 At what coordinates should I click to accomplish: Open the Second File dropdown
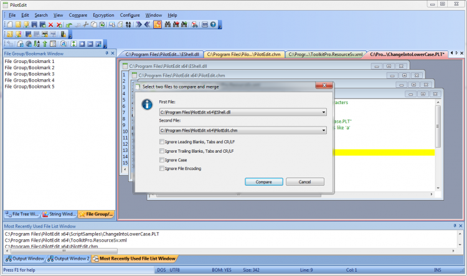(x=323, y=130)
